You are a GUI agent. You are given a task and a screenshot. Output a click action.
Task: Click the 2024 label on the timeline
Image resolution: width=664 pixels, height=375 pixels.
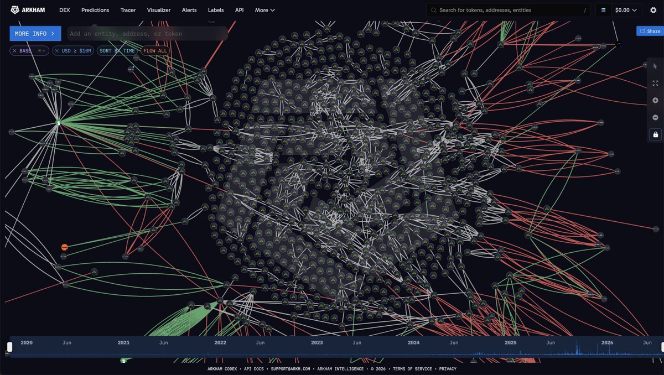point(413,343)
